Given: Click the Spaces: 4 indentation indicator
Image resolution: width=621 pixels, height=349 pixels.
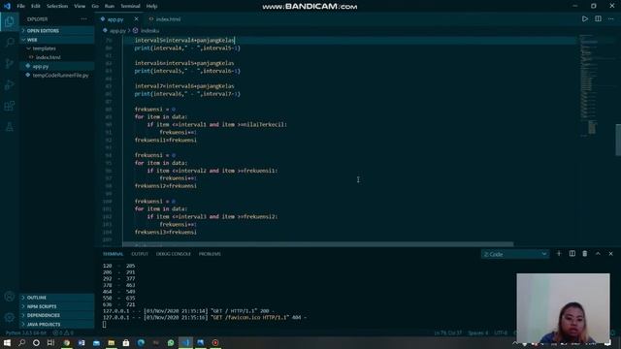Looking at the screenshot, I should point(478,333).
